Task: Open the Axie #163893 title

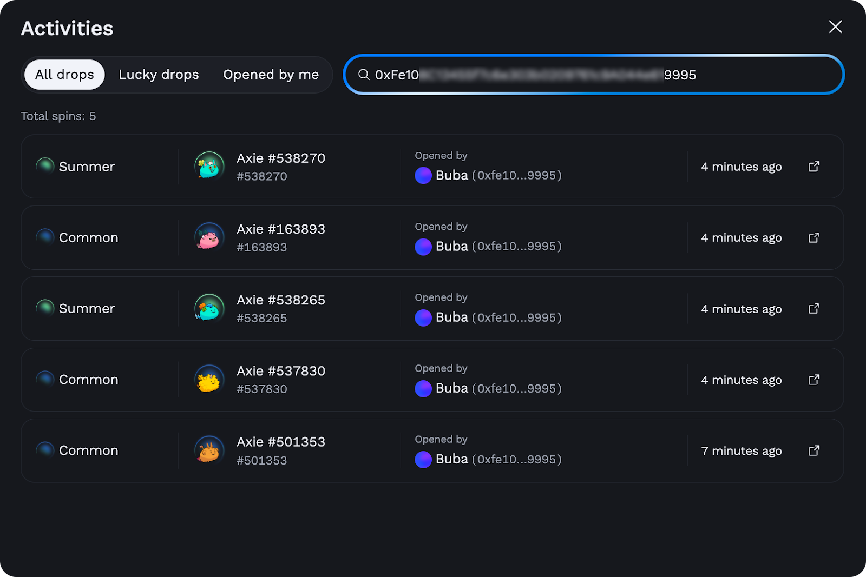Action: pos(281,229)
